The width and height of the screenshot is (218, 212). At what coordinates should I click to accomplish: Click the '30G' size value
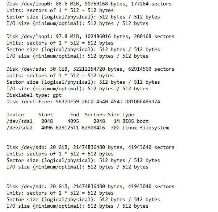tap(115, 128)
